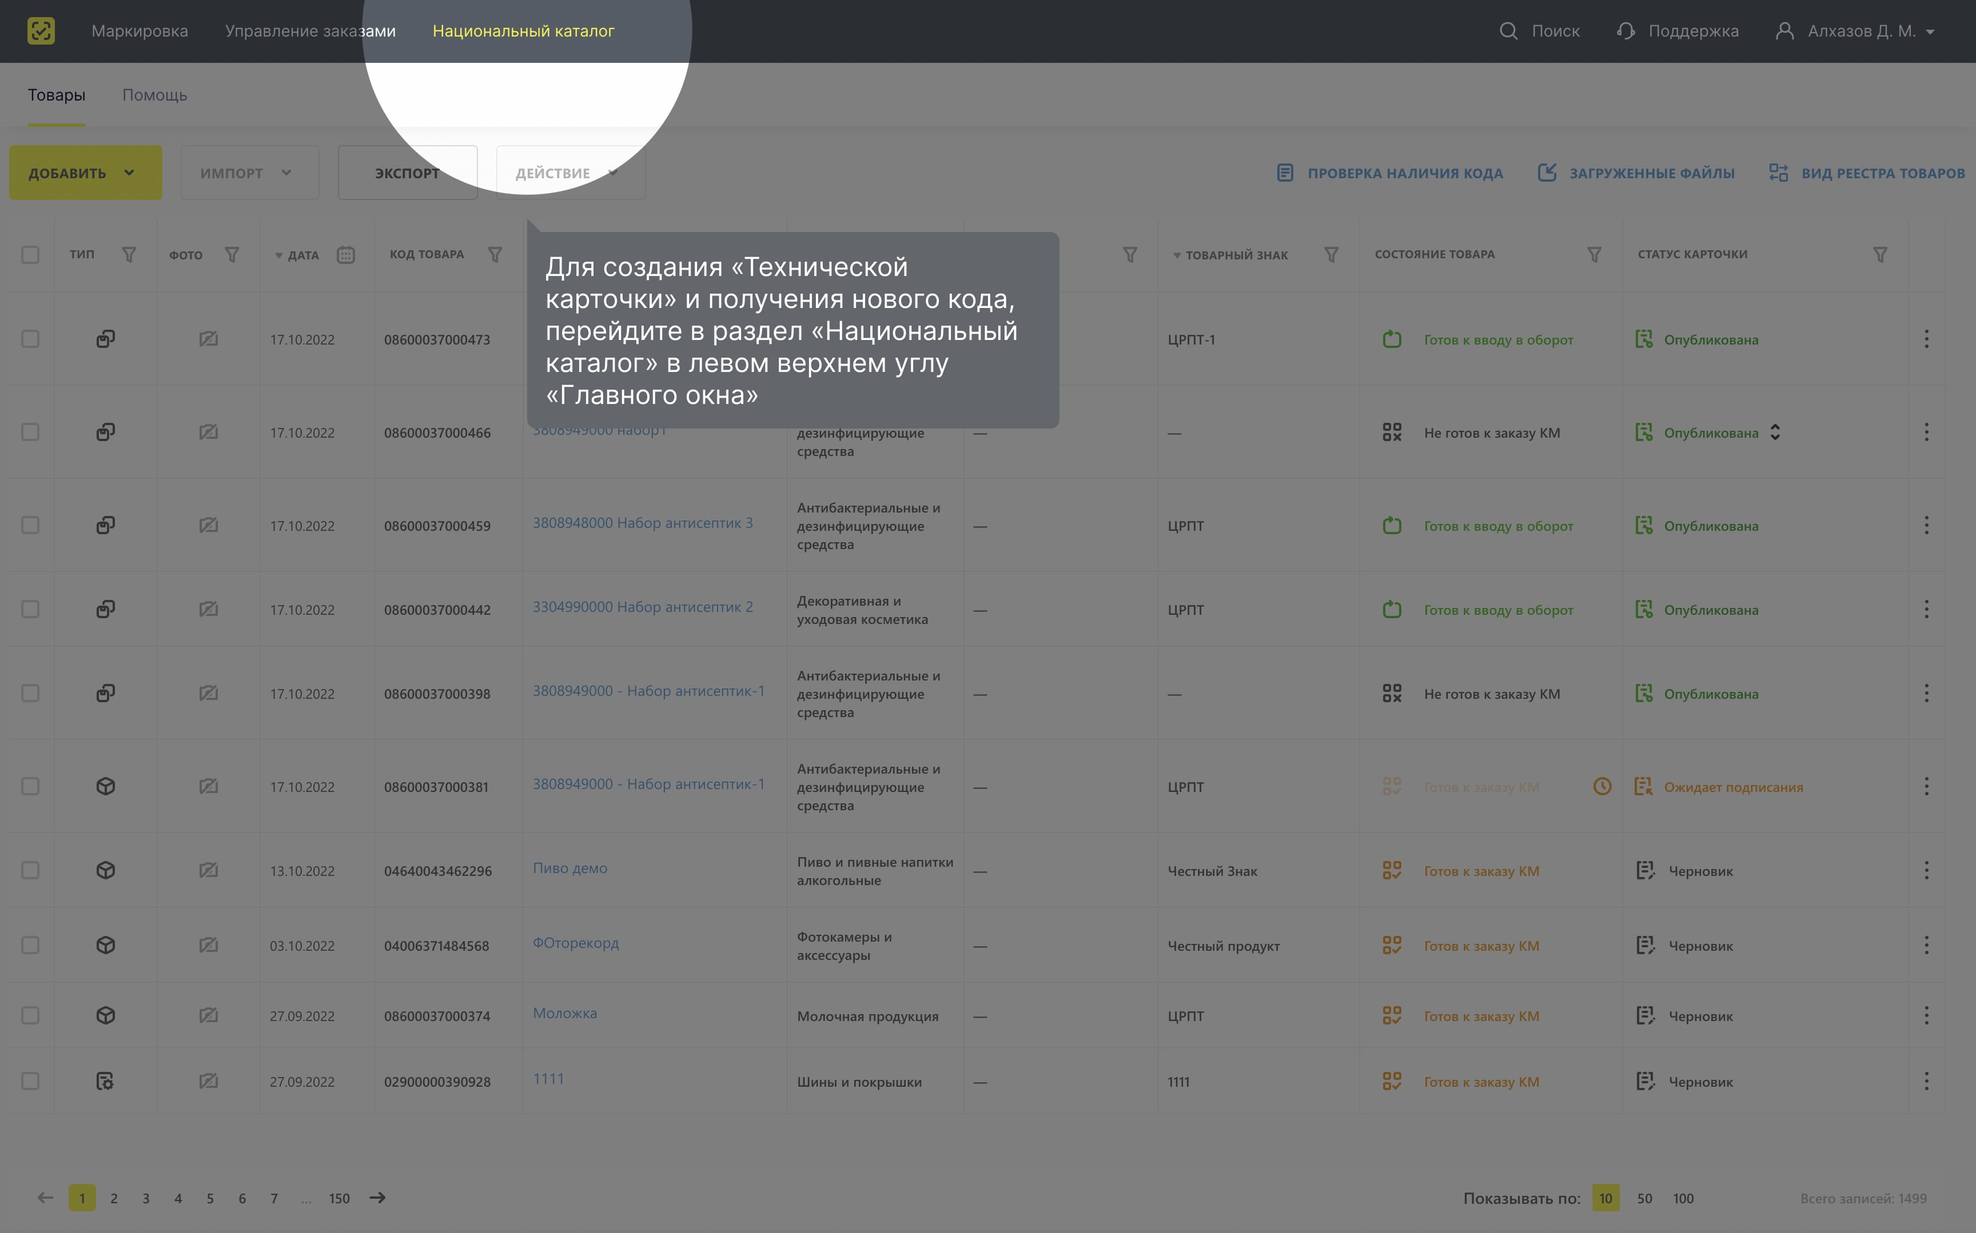
Task: Open ВИД РЕЕСТРА ТОВАРОВ settings
Action: [x=1867, y=173]
